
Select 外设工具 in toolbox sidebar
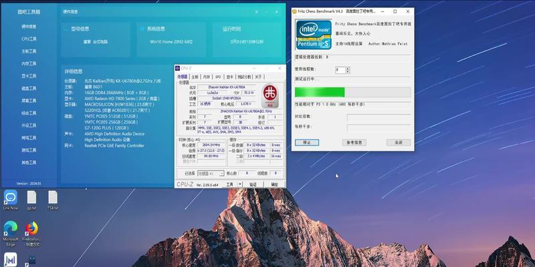[x=29, y=125]
